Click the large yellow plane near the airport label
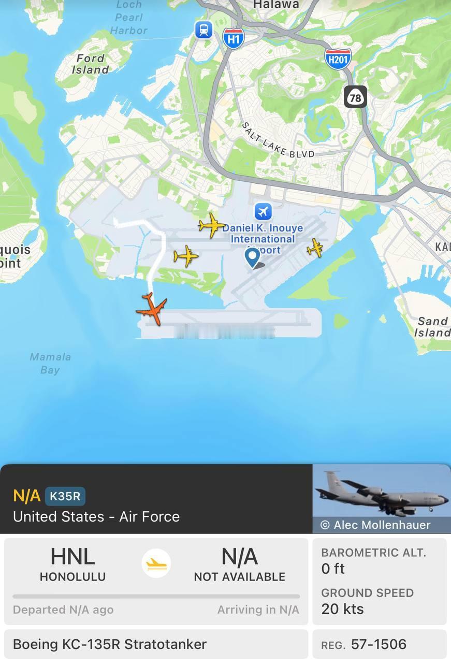451x663 pixels. [x=212, y=225]
